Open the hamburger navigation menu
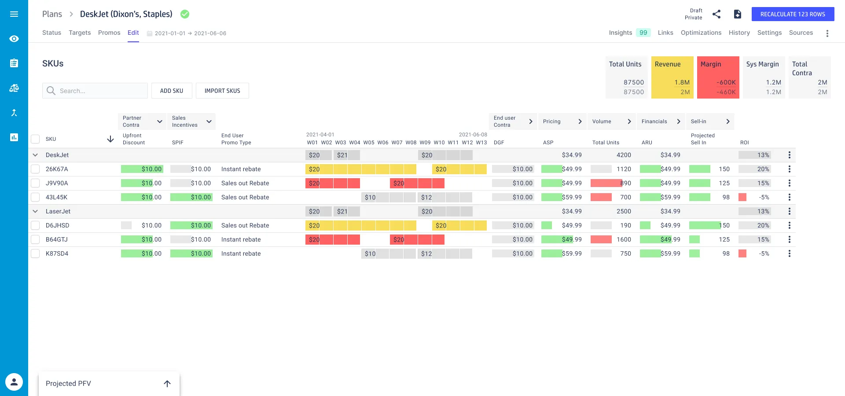The height and width of the screenshot is (396, 845). [x=14, y=14]
